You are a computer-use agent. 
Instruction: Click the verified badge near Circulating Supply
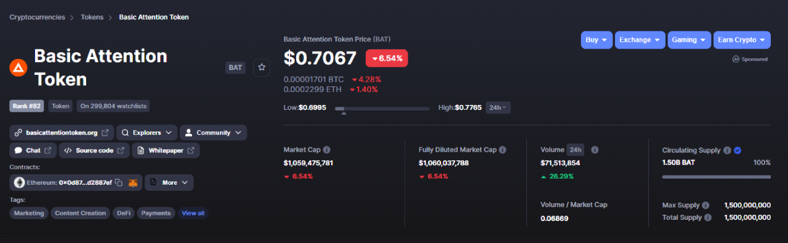738,150
